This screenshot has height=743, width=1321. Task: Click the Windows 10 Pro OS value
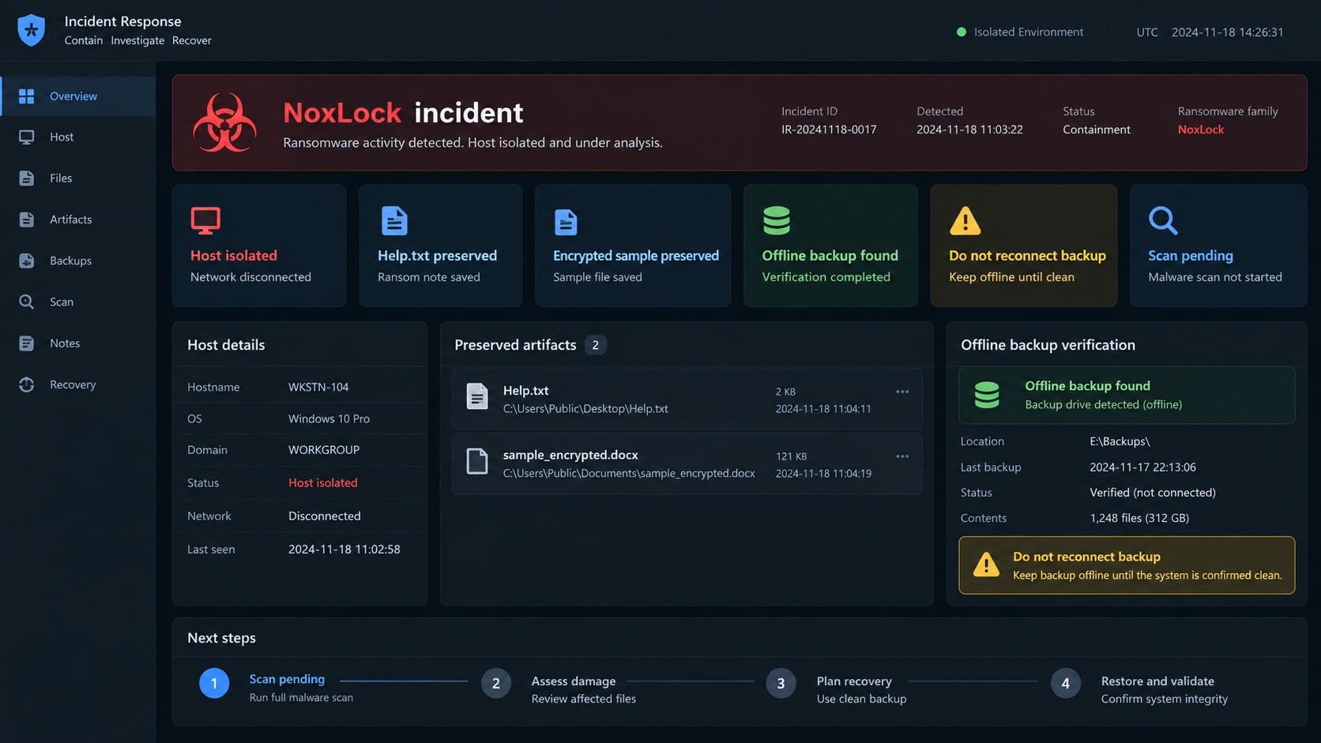329,418
